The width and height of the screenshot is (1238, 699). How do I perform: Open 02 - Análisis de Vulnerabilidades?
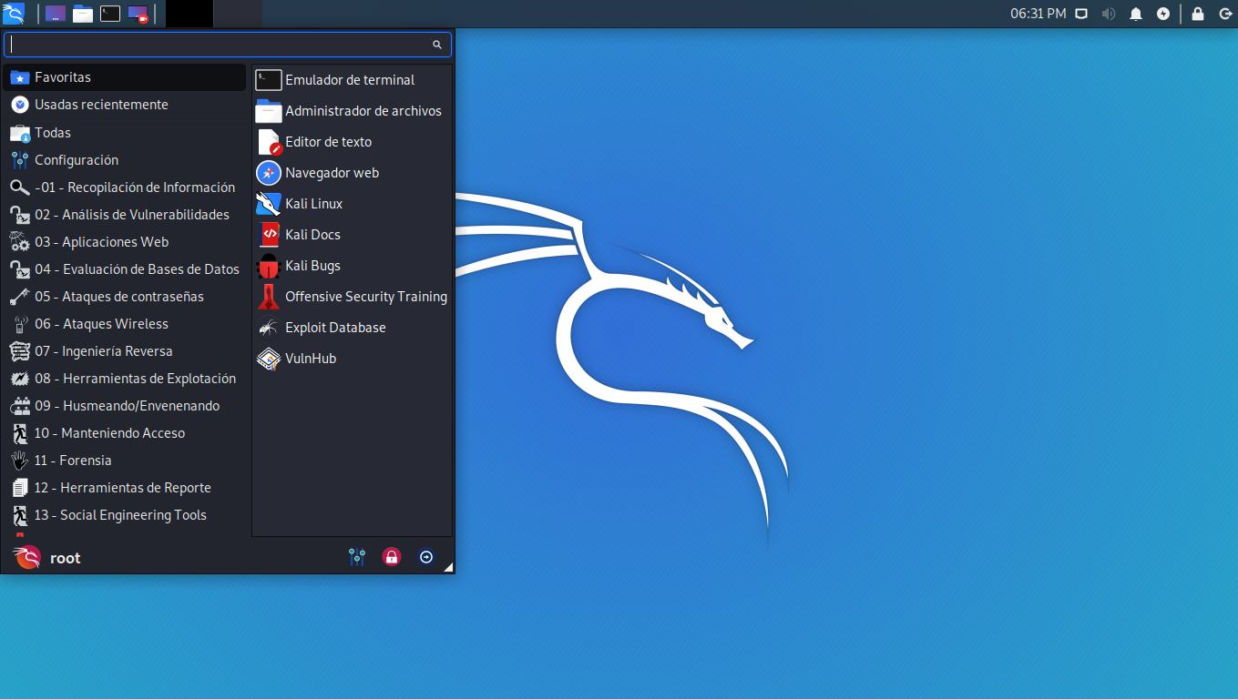(125, 214)
